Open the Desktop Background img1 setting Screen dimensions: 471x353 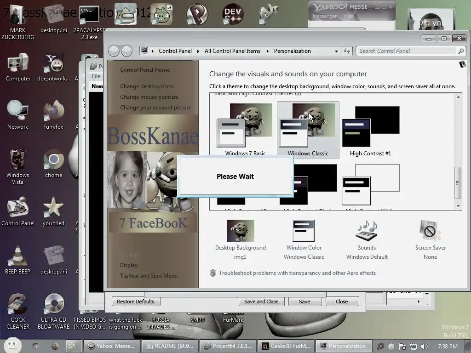(240, 239)
